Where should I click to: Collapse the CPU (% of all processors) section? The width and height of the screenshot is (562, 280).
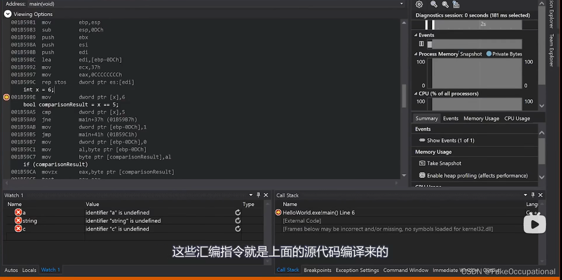(x=416, y=94)
